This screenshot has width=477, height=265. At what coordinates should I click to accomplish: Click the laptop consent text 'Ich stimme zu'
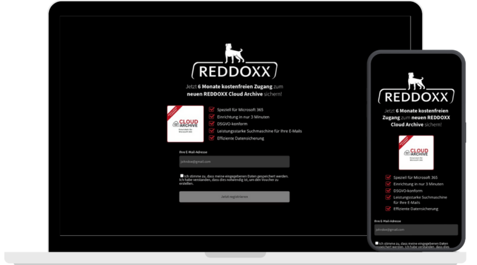(x=193, y=176)
